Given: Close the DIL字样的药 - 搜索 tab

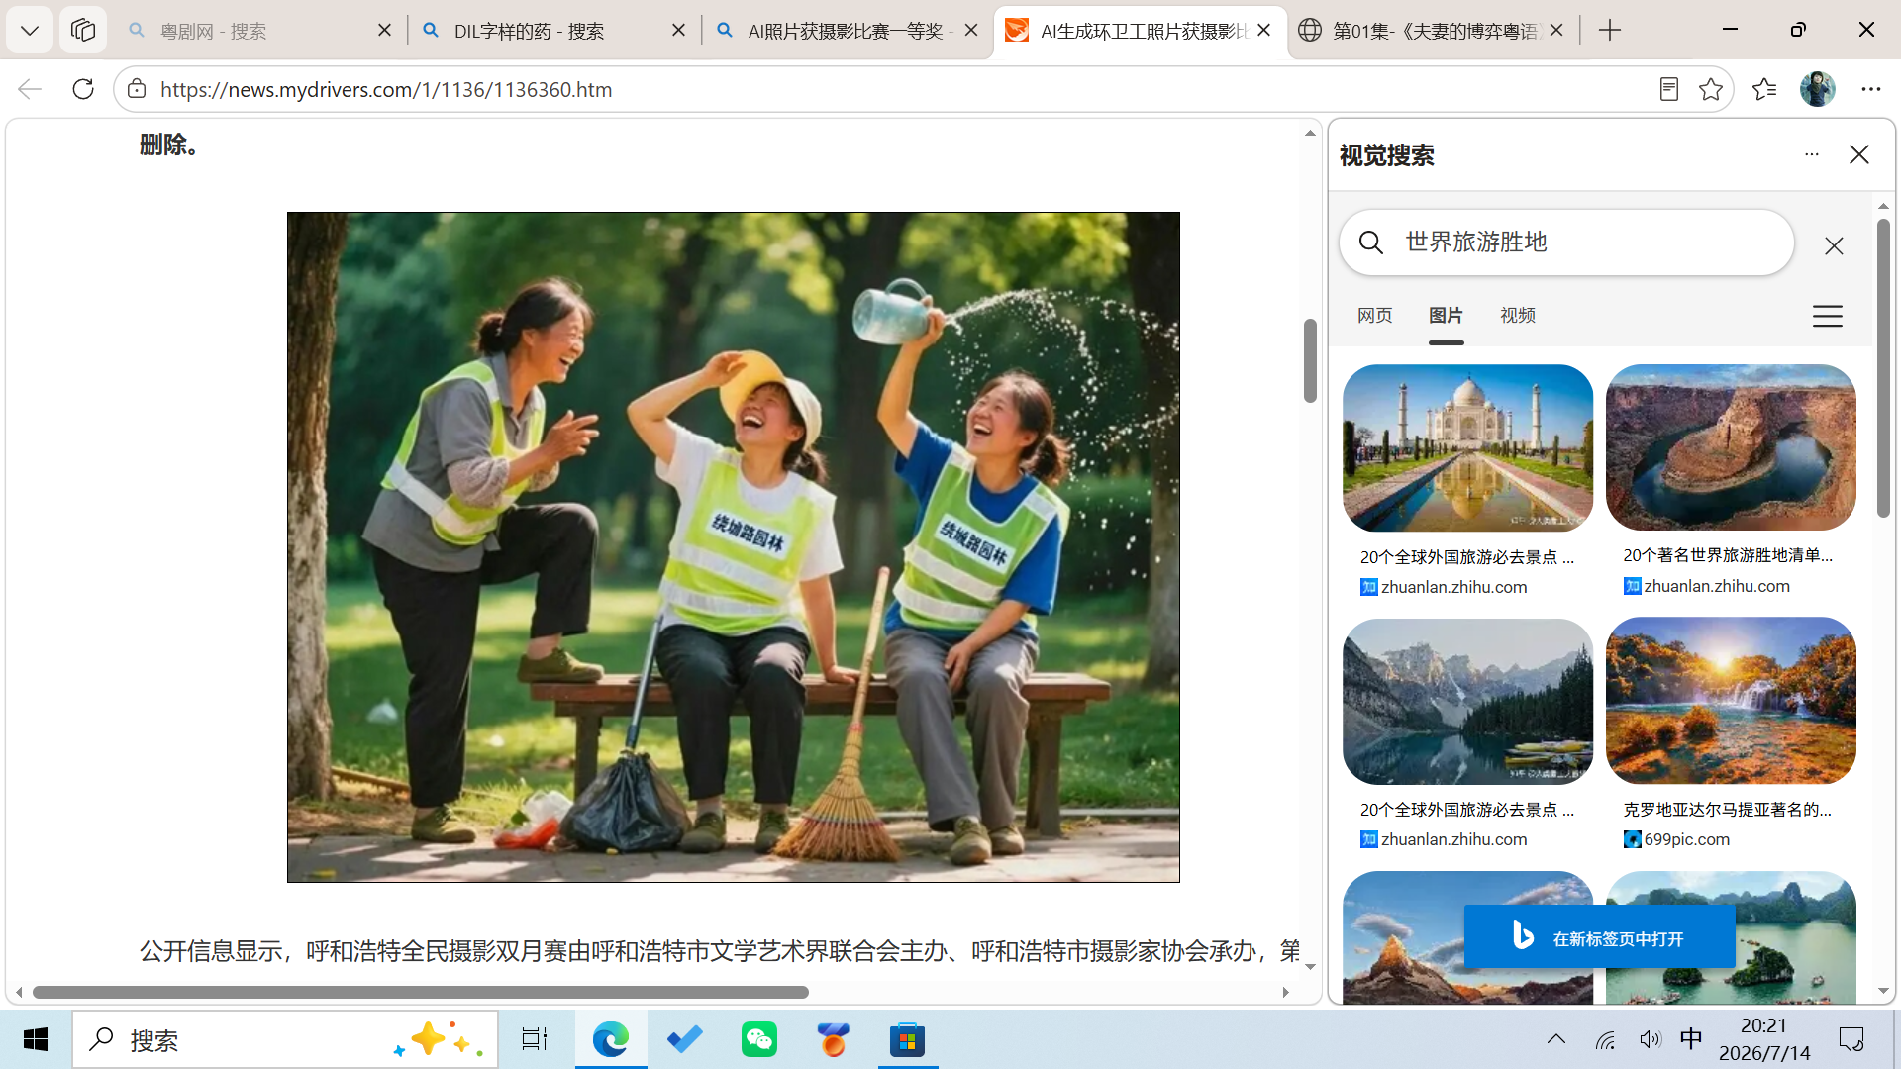Looking at the screenshot, I should (678, 31).
